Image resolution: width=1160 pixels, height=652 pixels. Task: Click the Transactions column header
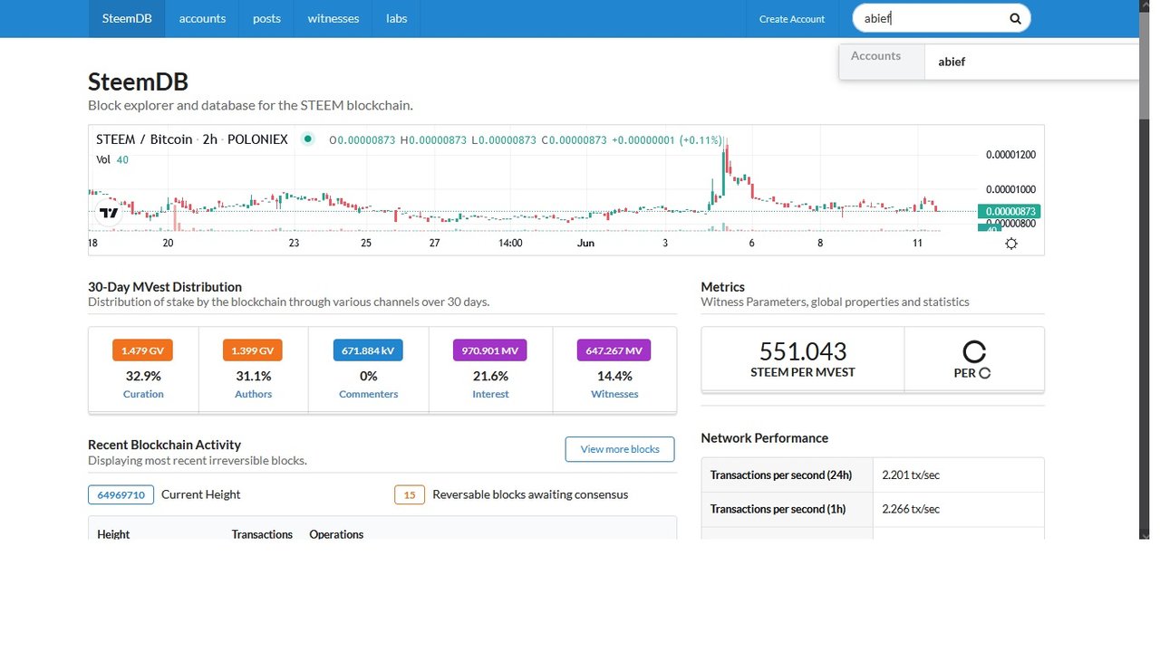[x=262, y=534]
